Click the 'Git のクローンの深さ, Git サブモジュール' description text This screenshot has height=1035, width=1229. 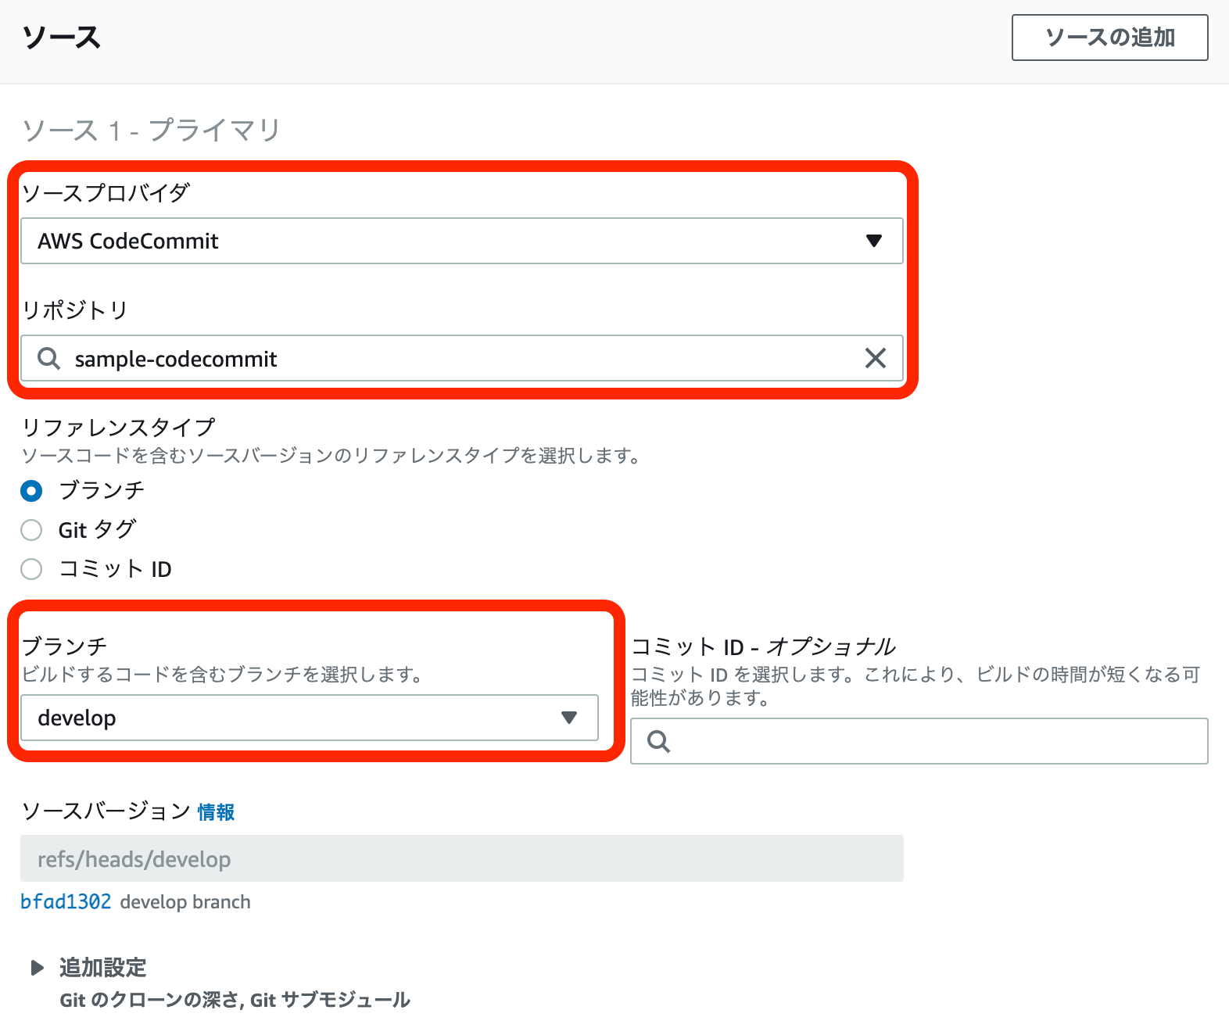(x=235, y=1000)
